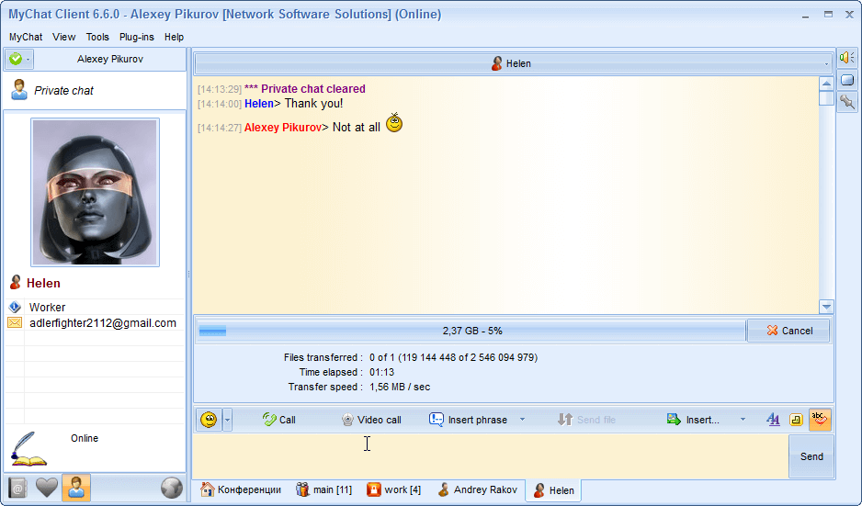Image resolution: width=862 pixels, height=506 pixels.
Task: Click the Private chat user icon
Action: coord(19,90)
